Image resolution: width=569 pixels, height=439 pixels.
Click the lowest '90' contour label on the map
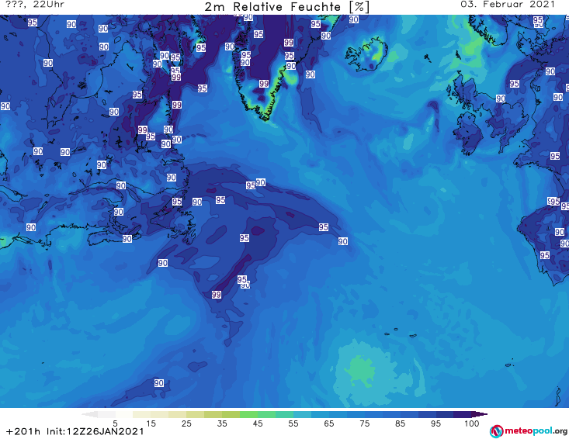158,383
